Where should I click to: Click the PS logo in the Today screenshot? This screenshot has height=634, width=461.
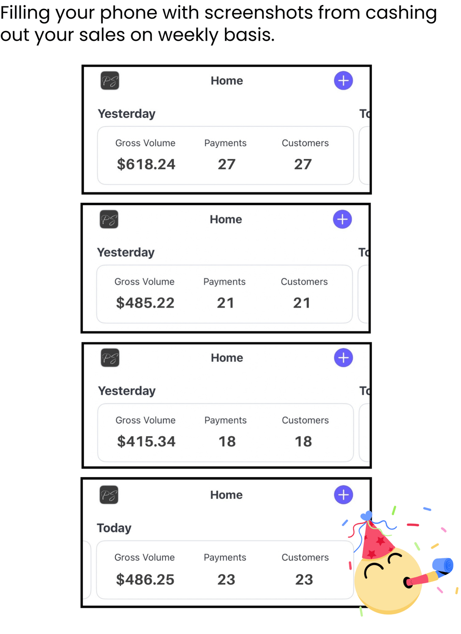tap(109, 495)
